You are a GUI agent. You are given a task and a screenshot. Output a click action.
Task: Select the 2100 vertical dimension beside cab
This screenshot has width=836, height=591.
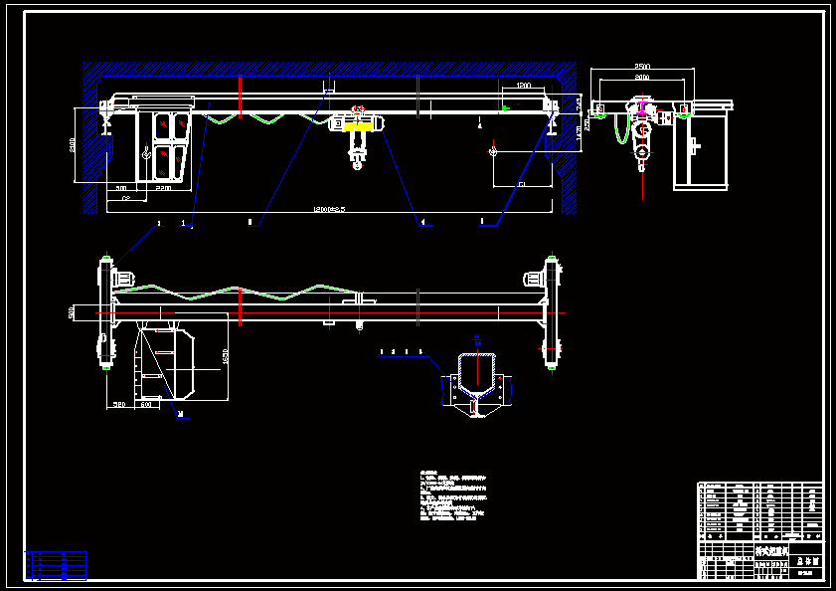tap(72, 144)
